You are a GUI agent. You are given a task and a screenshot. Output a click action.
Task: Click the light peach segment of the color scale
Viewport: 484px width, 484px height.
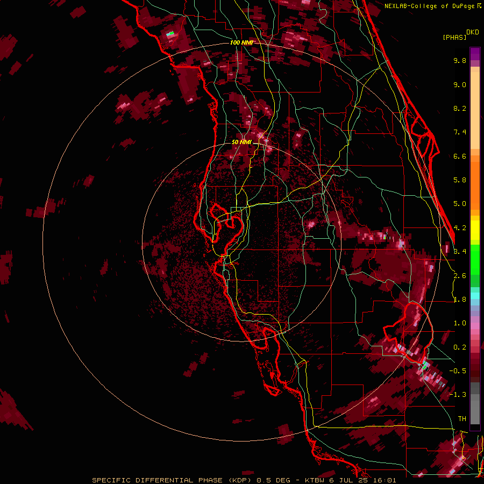475,110
